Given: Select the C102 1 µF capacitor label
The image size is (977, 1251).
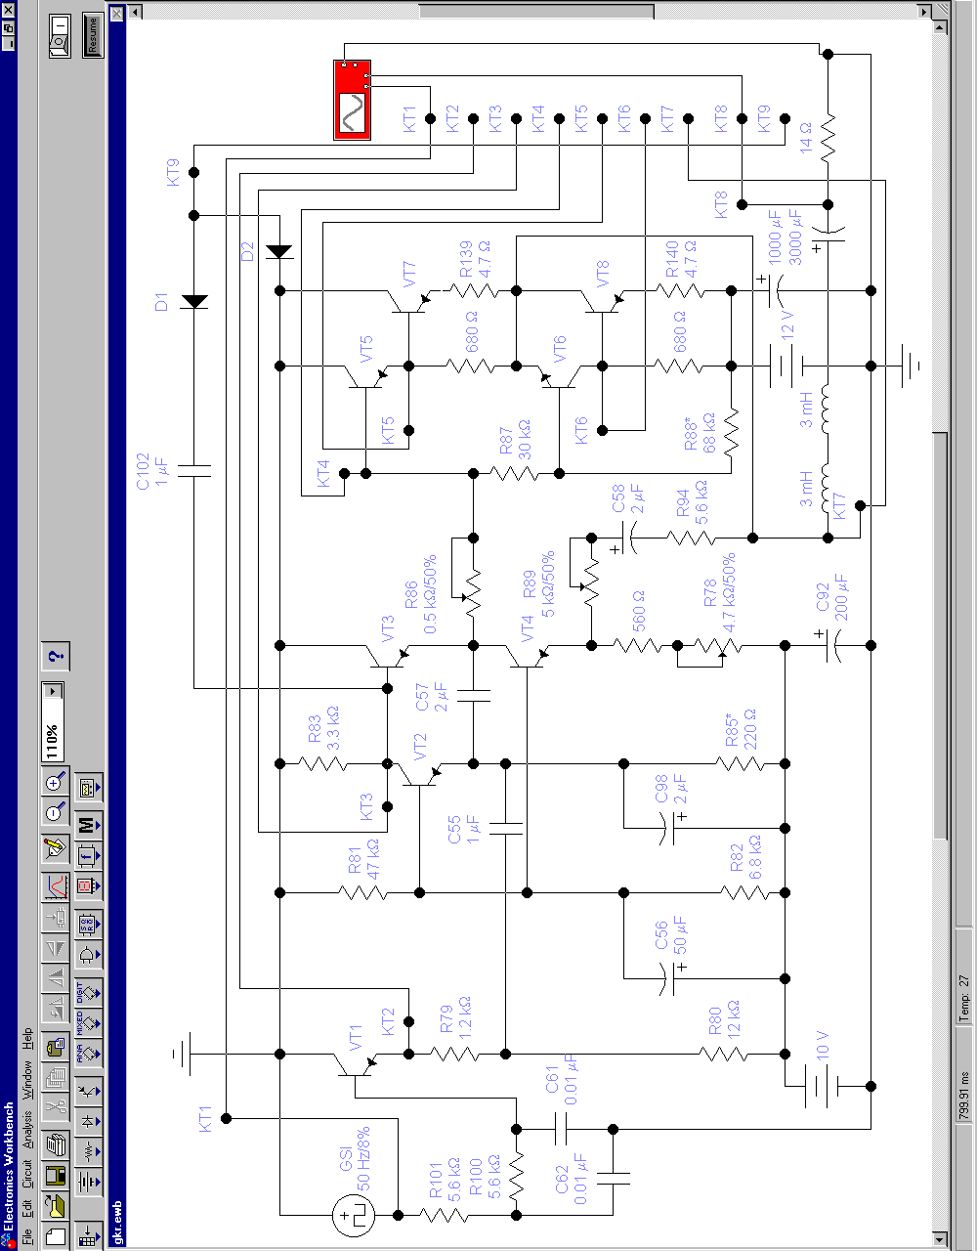Looking at the screenshot, I should point(150,471).
